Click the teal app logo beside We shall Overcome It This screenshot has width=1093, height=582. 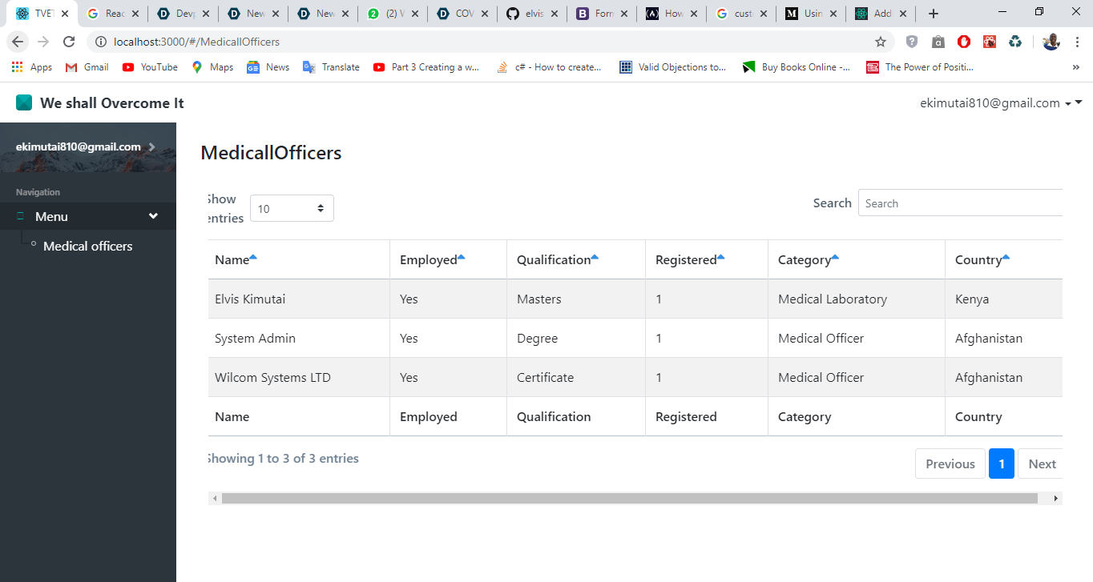[24, 102]
